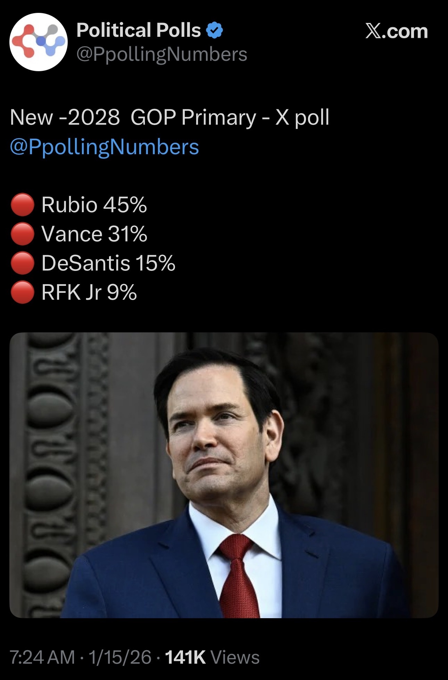Click the red circle beside RFK Jr

(22, 292)
